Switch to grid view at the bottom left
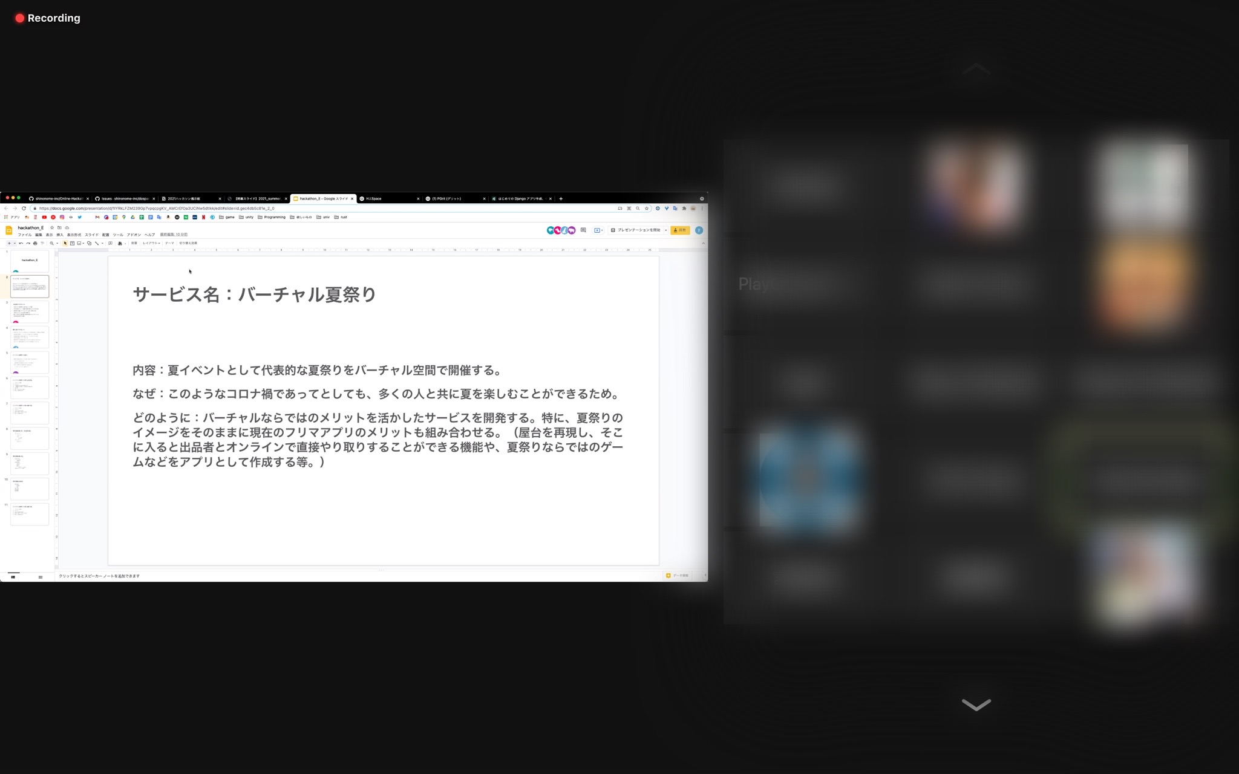The width and height of the screenshot is (1239, 774). [x=41, y=577]
